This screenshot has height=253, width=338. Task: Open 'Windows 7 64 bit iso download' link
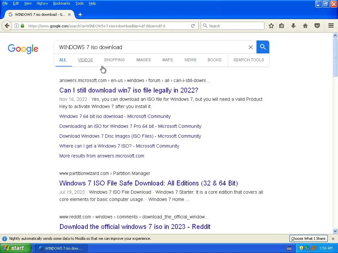coord(115,116)
